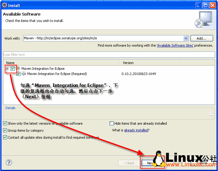Viewport: 218px width, 171px height.
Task: Click the feature icon beside the Required item
Action: (24, 74)
